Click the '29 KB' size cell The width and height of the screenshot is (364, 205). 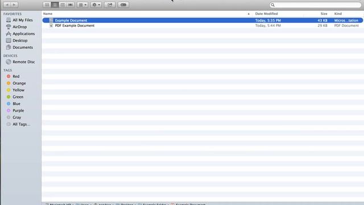[322, 26]
